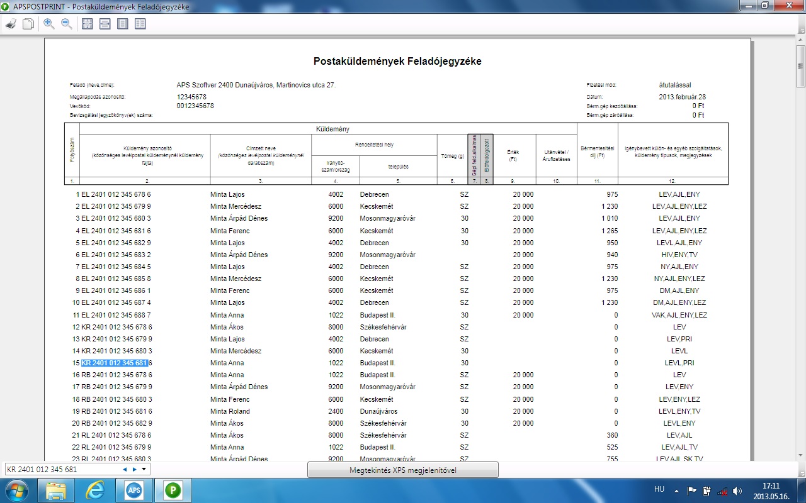This screenshot has height=503, width=806.
Task: Click fee value 1 265 in row 4
Action: click(609, 231)
